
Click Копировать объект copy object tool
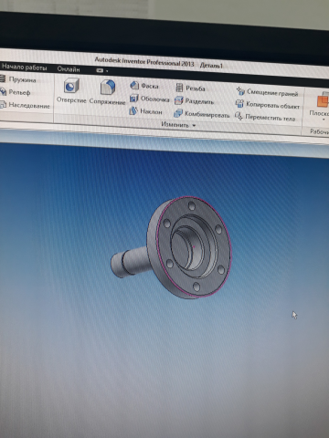click(x=268, y=105)
